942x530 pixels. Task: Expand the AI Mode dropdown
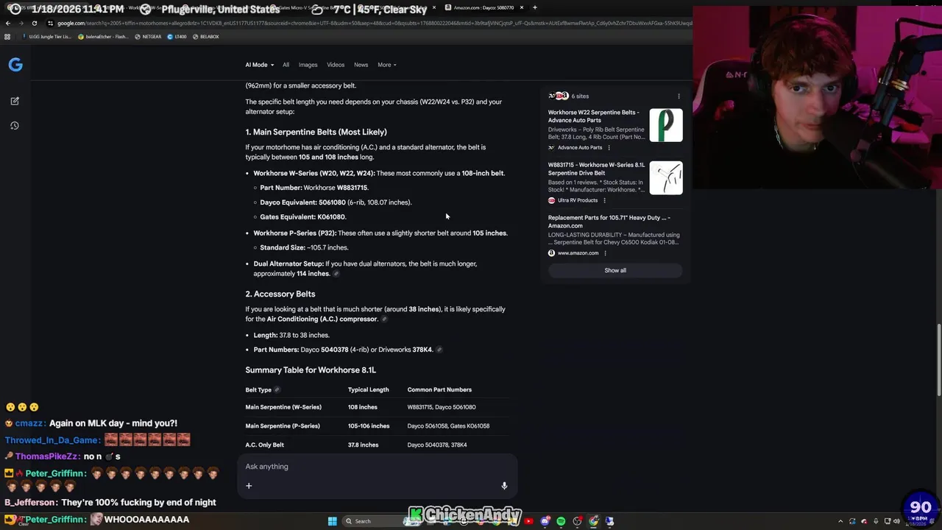pyautogui.click(x=260, y=65)
